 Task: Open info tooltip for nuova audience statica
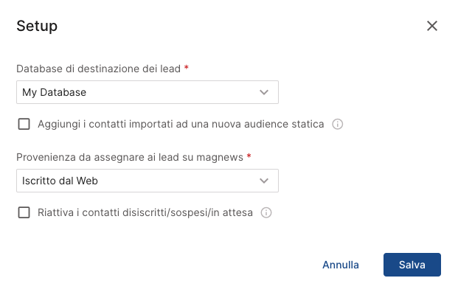pyautogui.click(x=337, y=124)
